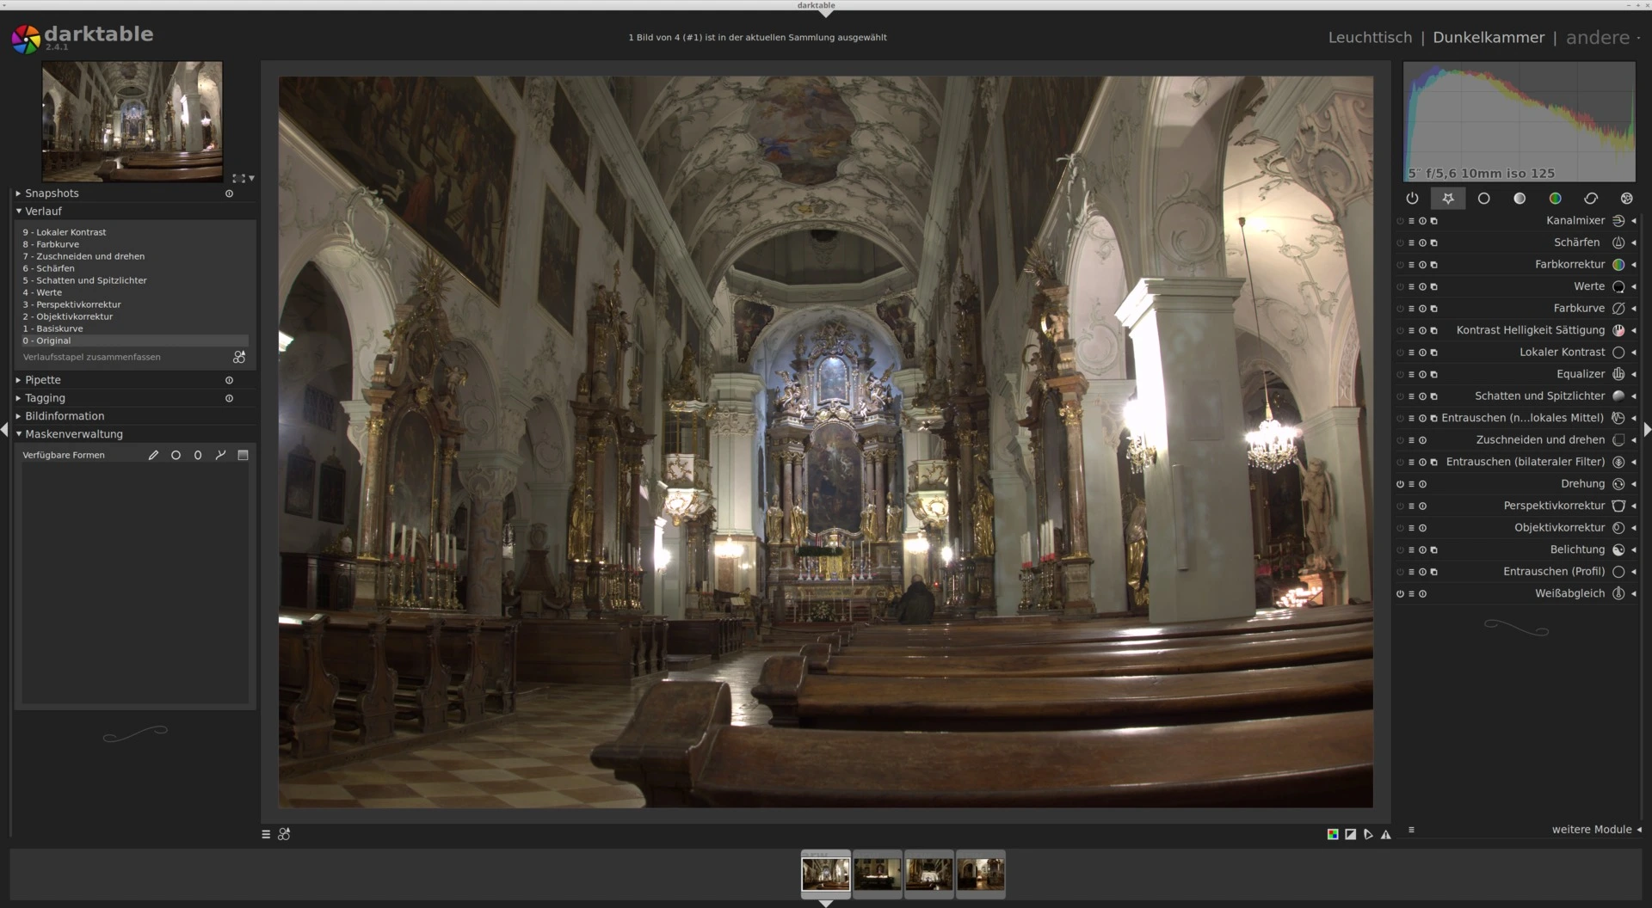
Task: Open the styles quick access icon
Action: [x=284, y=835]
